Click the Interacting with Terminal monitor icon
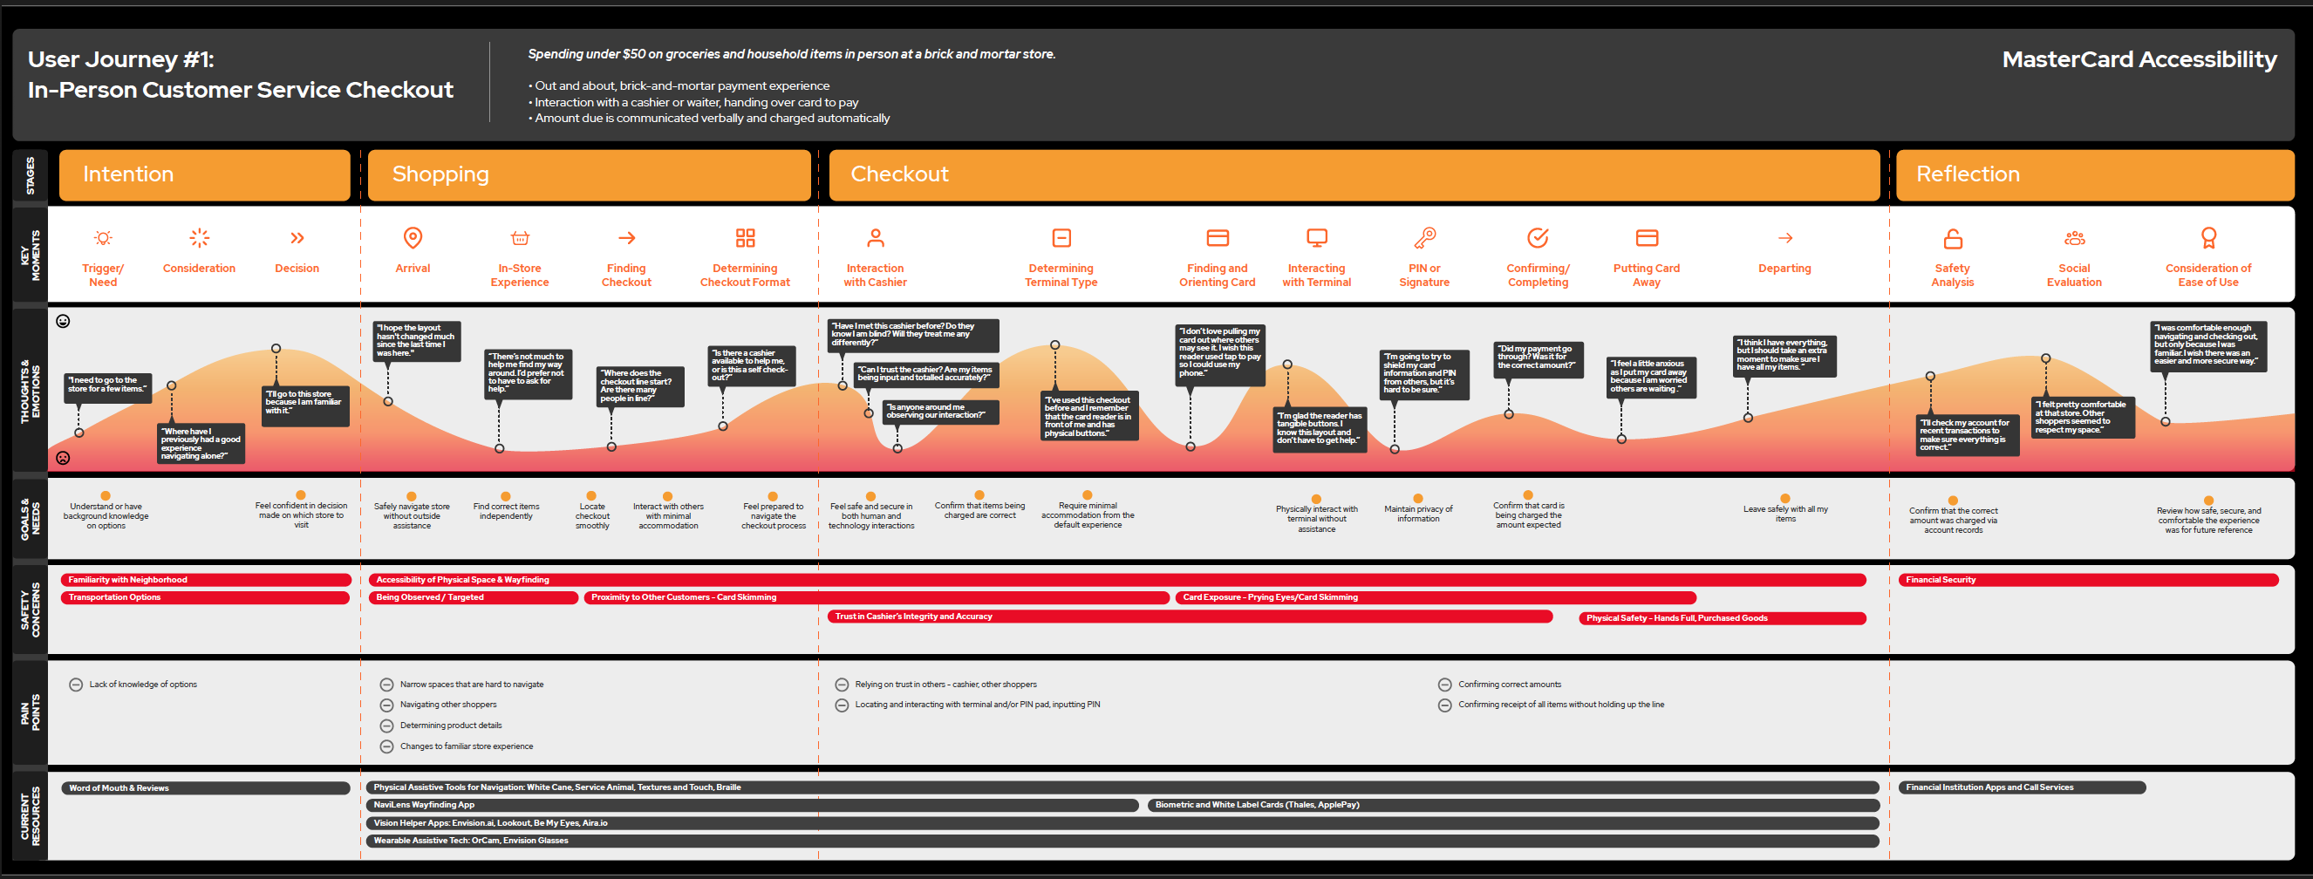The width and height of the screenshot is (2313, 879). (1317, 238)
